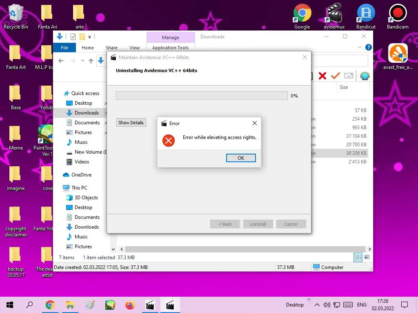The height and width of the screenshot is (313, 418).
Task: Click the Explorer help question mark
Action: coord(369,47)
